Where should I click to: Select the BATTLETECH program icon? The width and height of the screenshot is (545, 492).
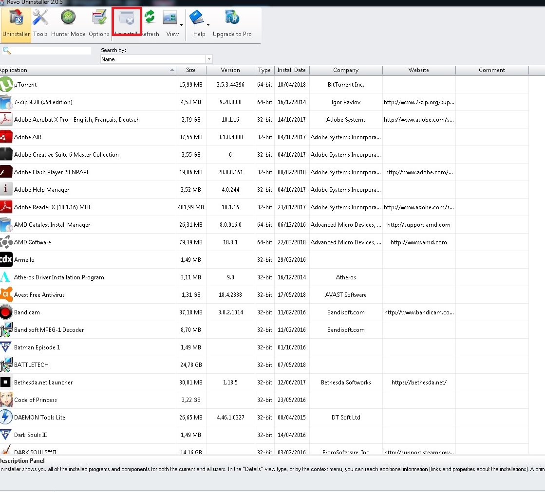point(6,365)
